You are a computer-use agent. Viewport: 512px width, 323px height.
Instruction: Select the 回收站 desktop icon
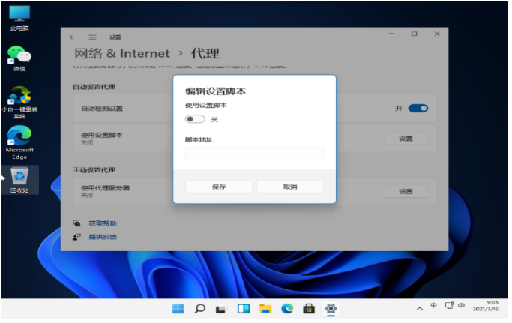coord(20,181)
